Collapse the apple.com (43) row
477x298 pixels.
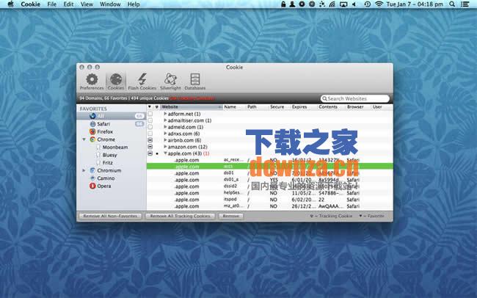click(x=165, y=153)
